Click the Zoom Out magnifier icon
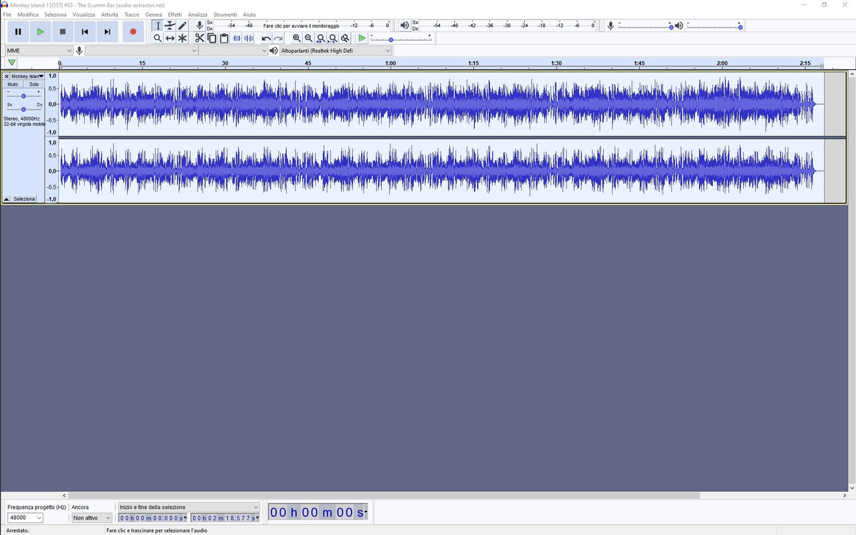The width and height of the screenshot is (856, 535). (x=308, y=38)
